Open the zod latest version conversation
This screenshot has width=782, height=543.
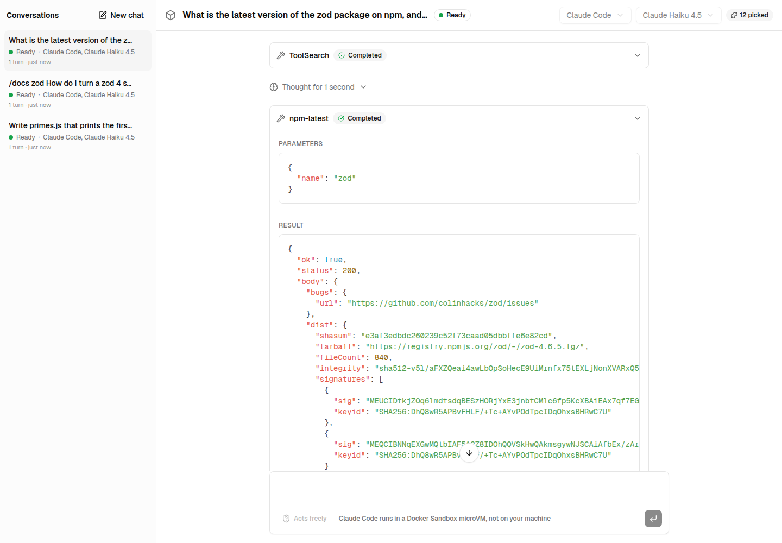pyautogui.click(x=78, y=50)
